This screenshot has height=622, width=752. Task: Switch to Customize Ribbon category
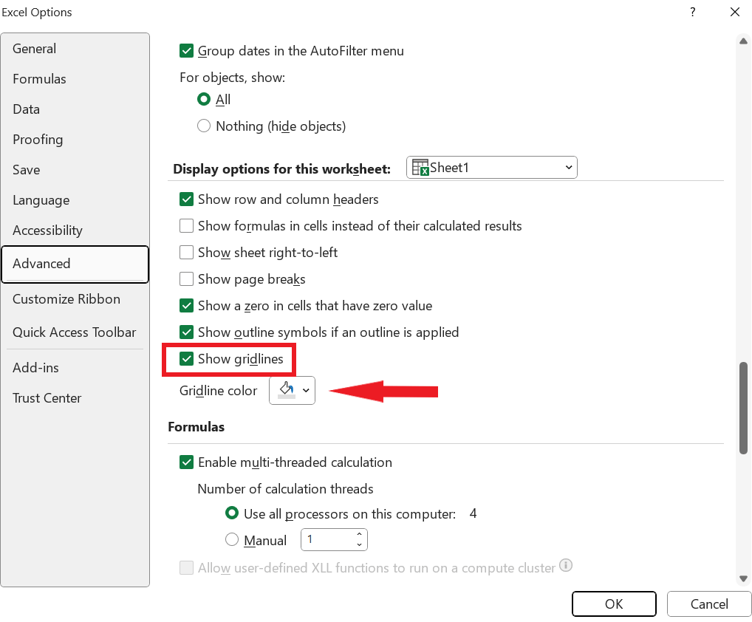[66, 299]
